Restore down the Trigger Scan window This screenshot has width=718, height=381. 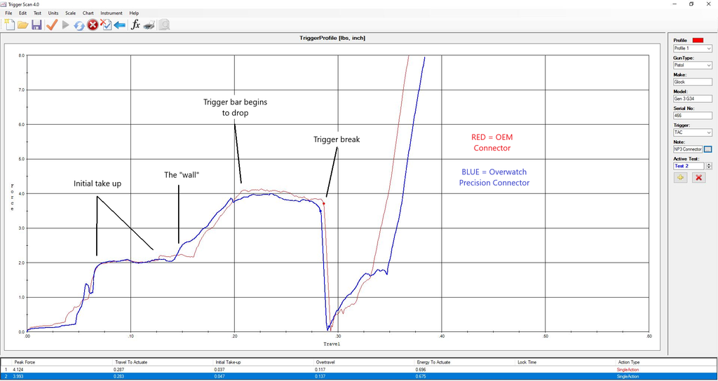point(691,4)
